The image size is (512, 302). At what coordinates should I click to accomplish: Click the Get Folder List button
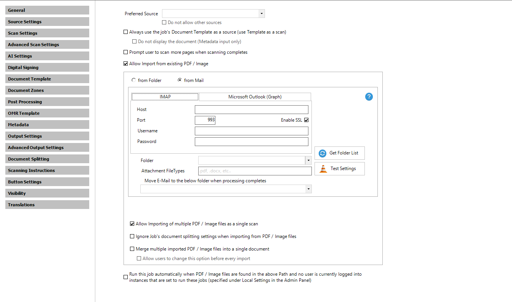(x=340, y=153)
